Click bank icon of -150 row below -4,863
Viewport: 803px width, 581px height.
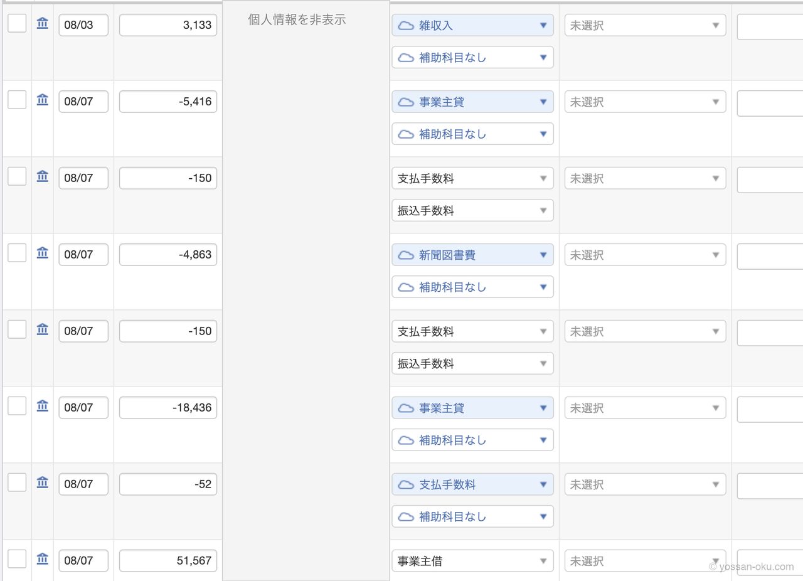pyautogui.click(x=43, y=329)
